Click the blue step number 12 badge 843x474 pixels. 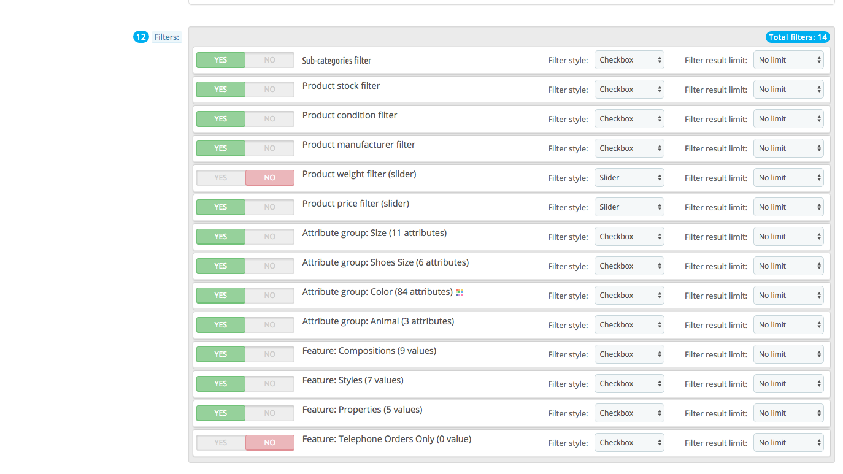pos(141,37)
